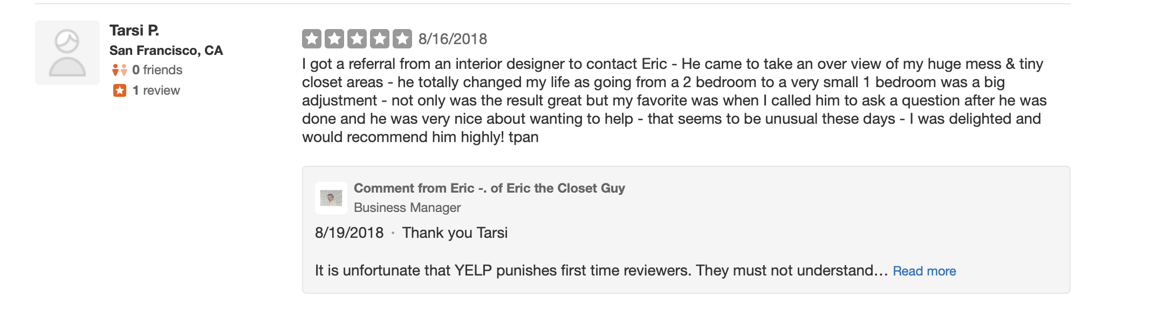Click Eric's business owner photo thumbnail
This screenshot has height=311, width=1151.
(331, 198)
